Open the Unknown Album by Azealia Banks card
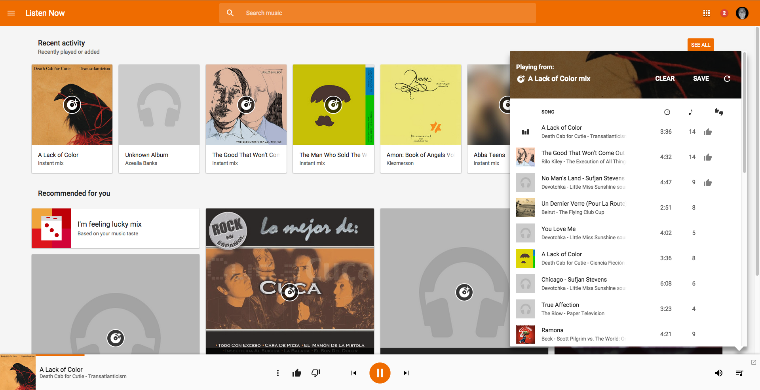 click(x=159, y=119)
